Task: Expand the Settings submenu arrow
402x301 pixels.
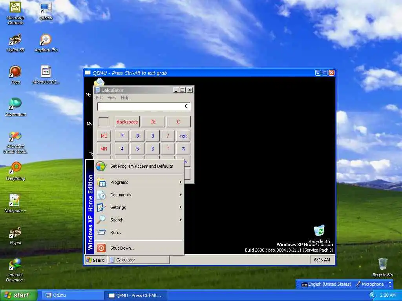Action: pos(181,207)
